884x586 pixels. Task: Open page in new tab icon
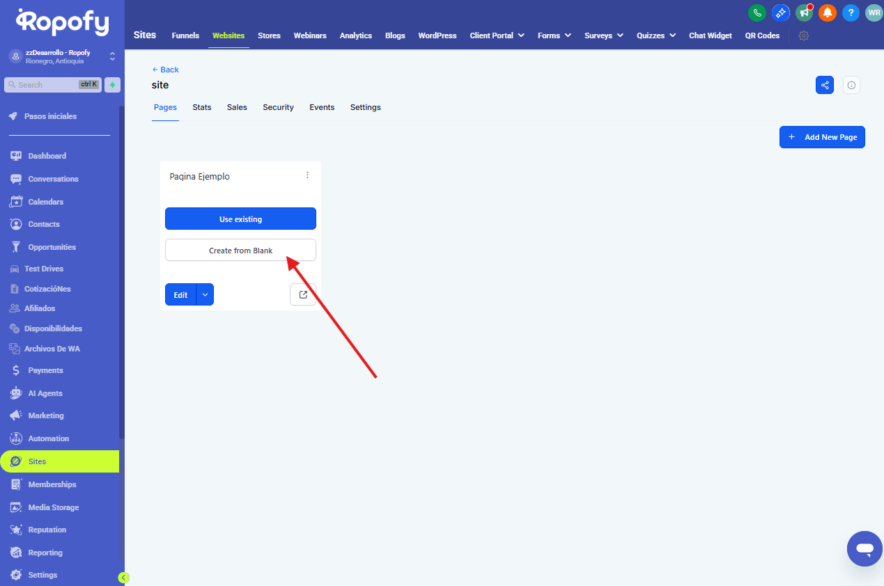tap(303, 294)
